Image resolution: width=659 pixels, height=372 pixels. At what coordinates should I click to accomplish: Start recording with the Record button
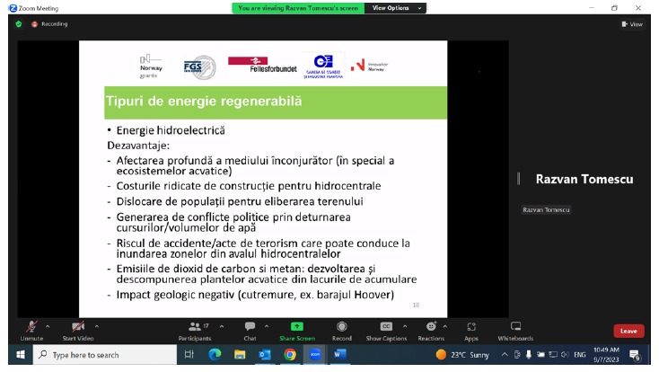pos(341,329)
